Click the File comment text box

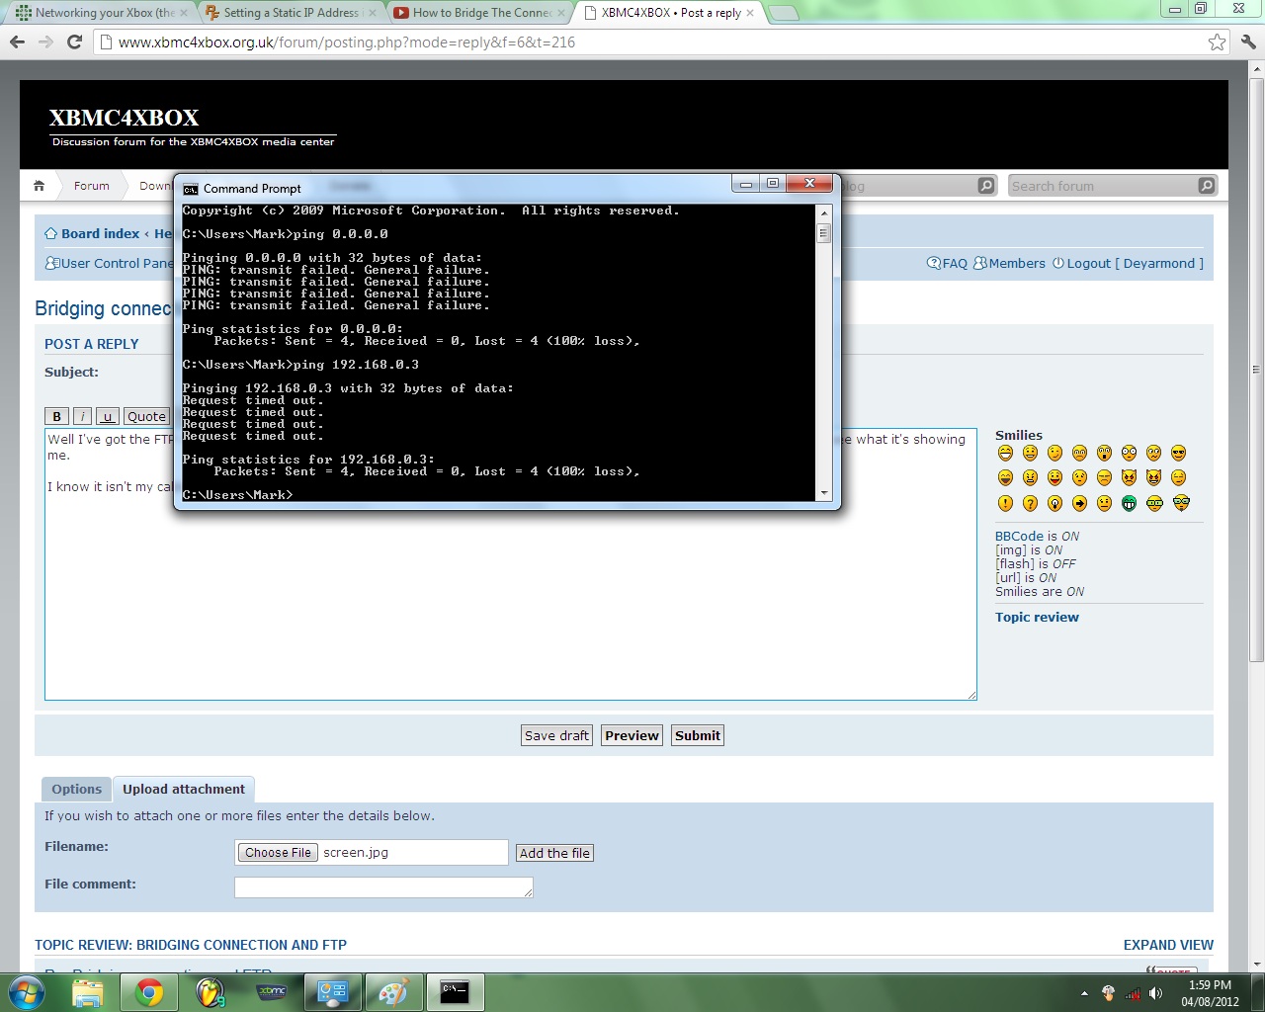coord(383,887)
